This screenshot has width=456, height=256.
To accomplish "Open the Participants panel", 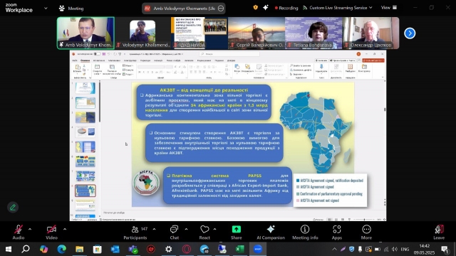I will (135, 233).
